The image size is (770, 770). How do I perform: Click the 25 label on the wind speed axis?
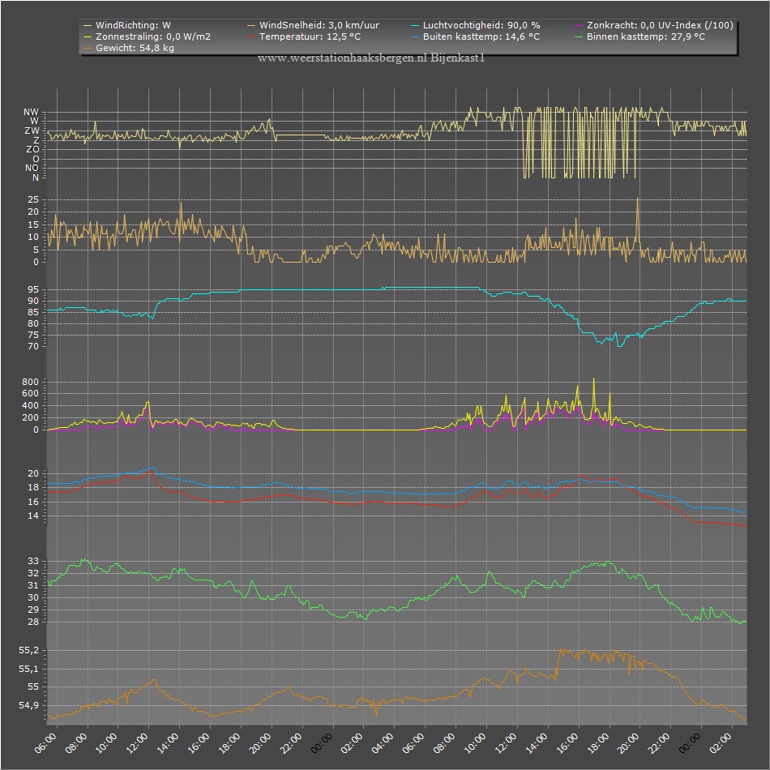(x=33, y=200)
